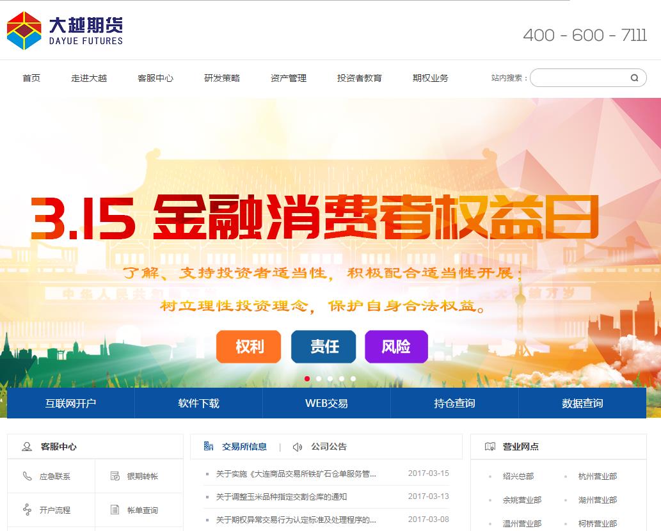Click the Dayue Futures logo
This screenshot has height=531, width=661.
point(65,30)
